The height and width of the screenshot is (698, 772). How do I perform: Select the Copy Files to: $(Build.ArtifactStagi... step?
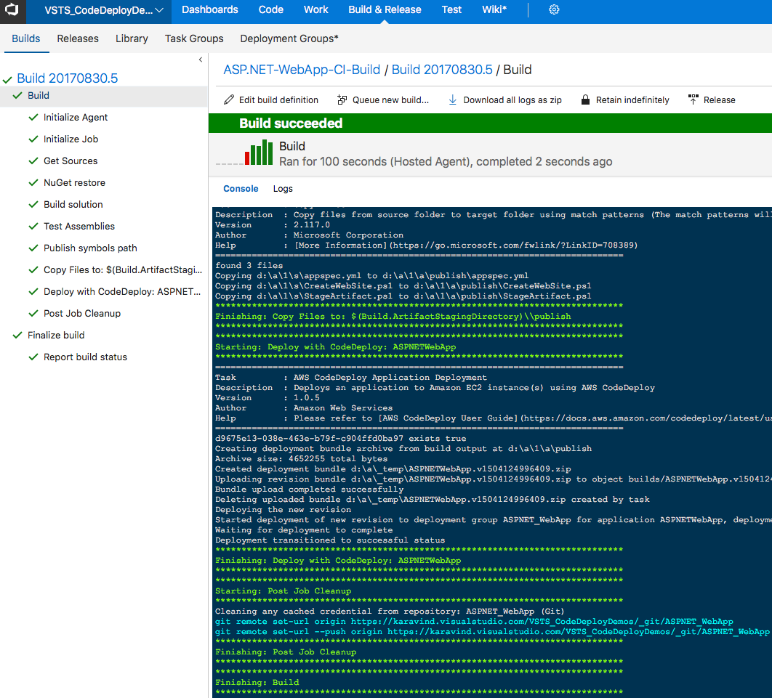[x=123, y=269]
